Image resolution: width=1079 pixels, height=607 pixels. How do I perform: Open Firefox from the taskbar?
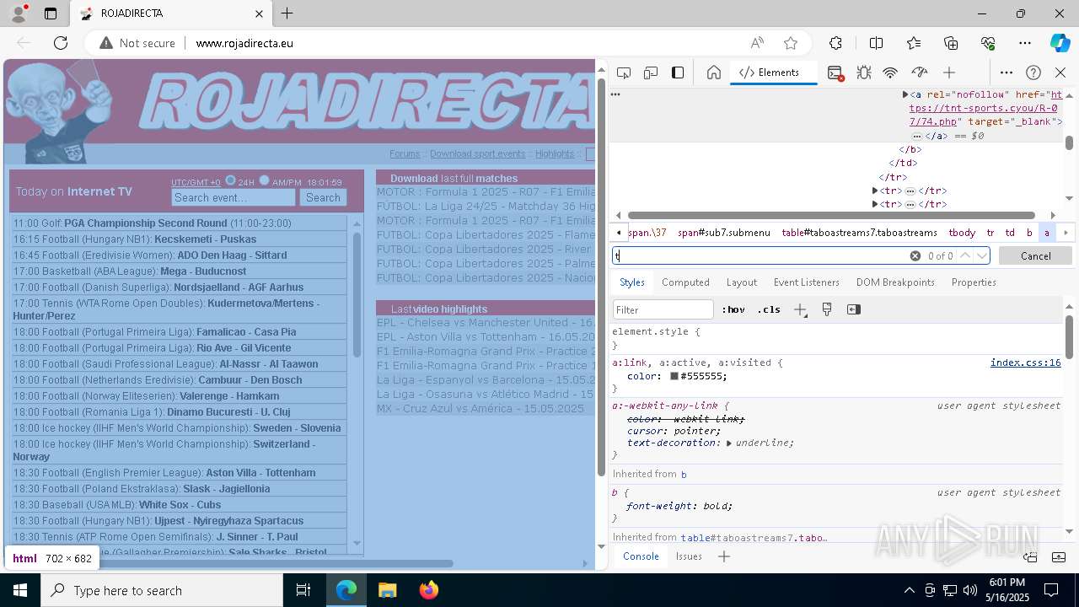(x=428, y=590)
